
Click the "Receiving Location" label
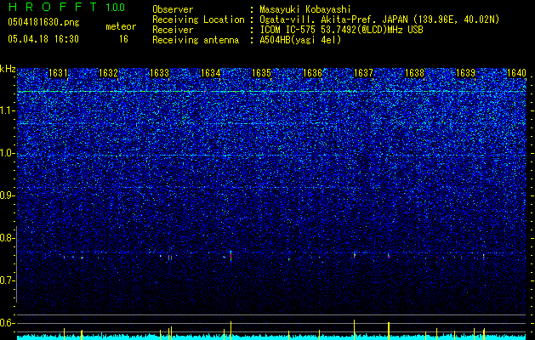point(198,20)
